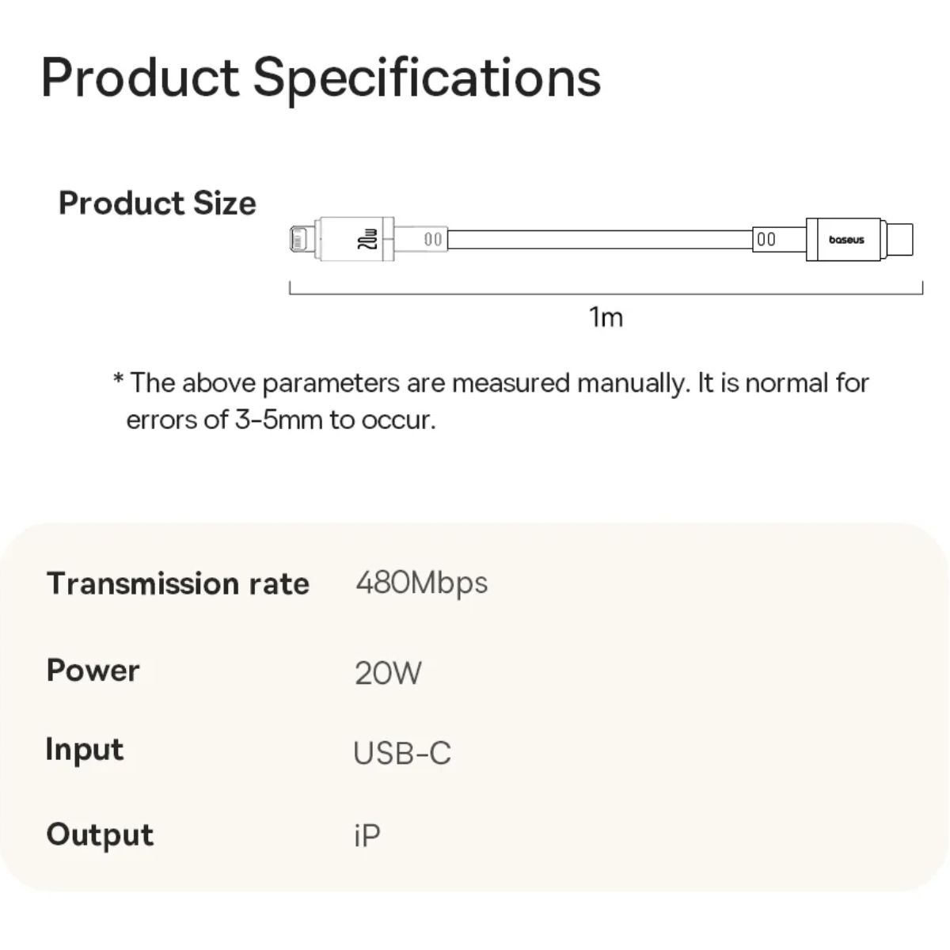Screen dimensions: 950x950
Task: Click the Product Specifications heading
Action: point(321,78)
